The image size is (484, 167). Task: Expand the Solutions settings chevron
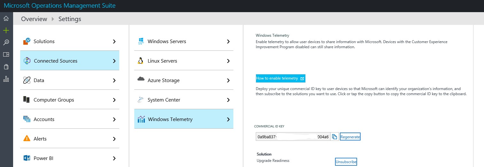click(x=114, y=42)
